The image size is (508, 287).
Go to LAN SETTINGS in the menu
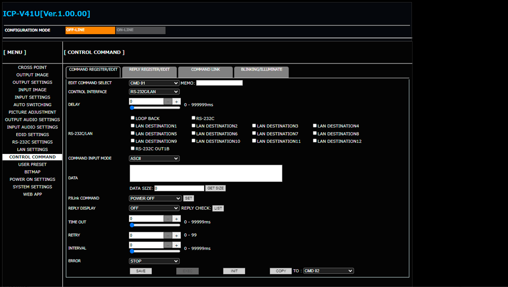coord(33,150)
